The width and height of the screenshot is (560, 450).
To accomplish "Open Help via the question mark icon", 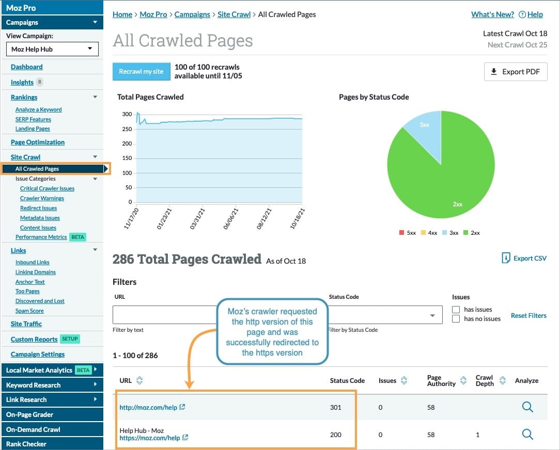I will click(x=522, y=14).
